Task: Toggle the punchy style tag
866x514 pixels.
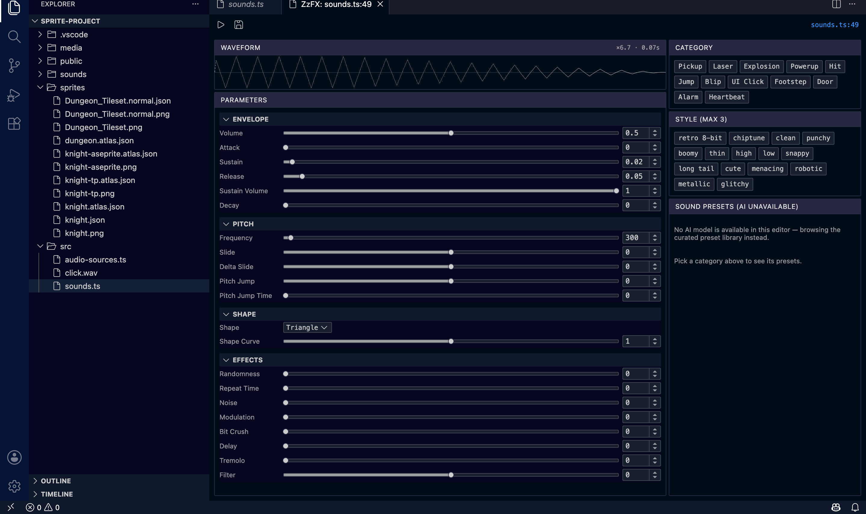Action: 818,138
